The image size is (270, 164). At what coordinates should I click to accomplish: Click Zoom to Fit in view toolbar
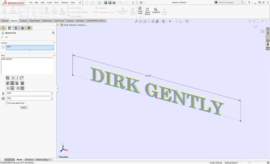point(136,21)
